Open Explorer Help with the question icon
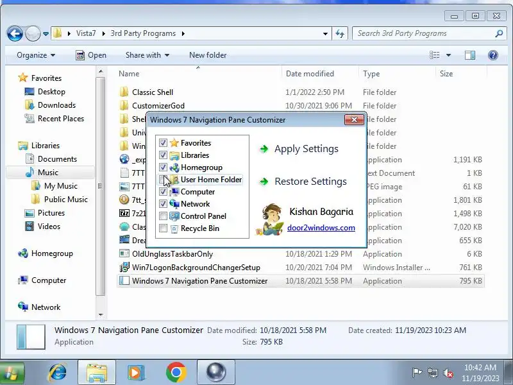 (x=492, y=55)
